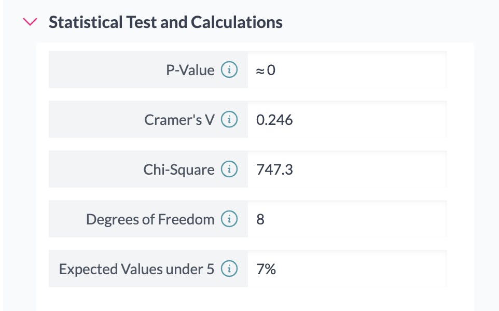Collapse the Statistical Test and Calculations section

(x=31, y=22)
